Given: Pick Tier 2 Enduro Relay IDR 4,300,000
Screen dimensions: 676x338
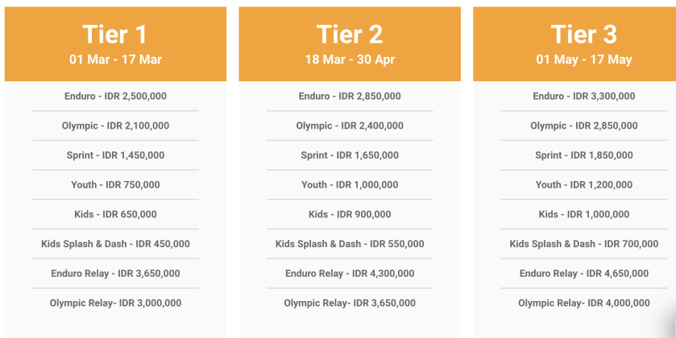Looking at the screenshot, I should tap(350, 274).
